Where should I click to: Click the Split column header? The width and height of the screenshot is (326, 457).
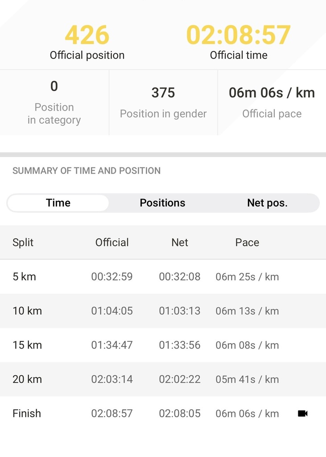tap(23, 242)
